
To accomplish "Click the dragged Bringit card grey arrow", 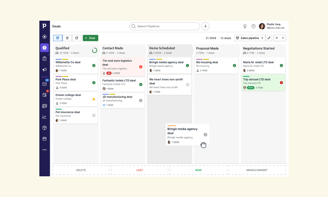I will click(x=205, y=135).
